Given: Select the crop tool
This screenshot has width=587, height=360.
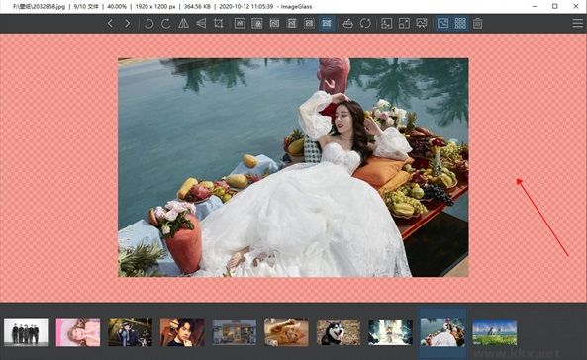Looking at the screenshot, I should click(x=218, y=23).
